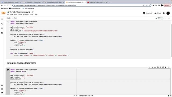The width and height of the screenshot is (172, 97).
Task: Open the Runtime menu
Action: tap(26, 15)
